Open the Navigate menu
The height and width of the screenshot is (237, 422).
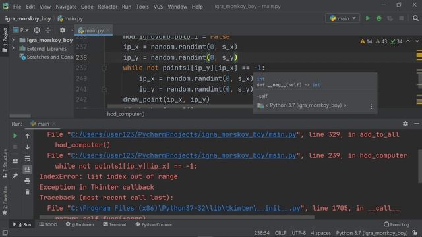(x=66, y=7)
